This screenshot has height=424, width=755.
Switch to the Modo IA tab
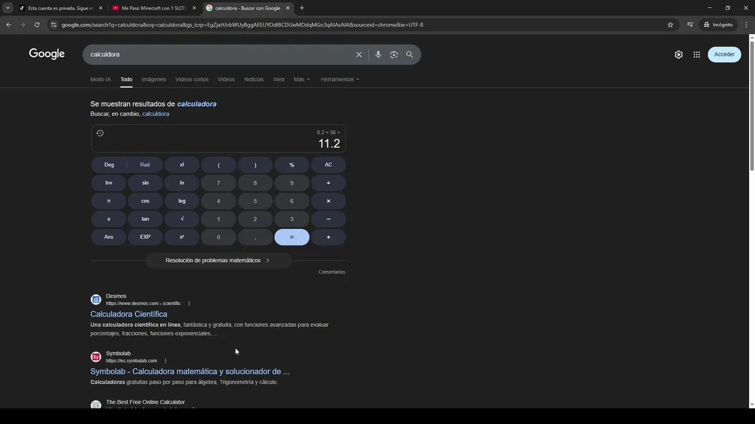point(100,79)
